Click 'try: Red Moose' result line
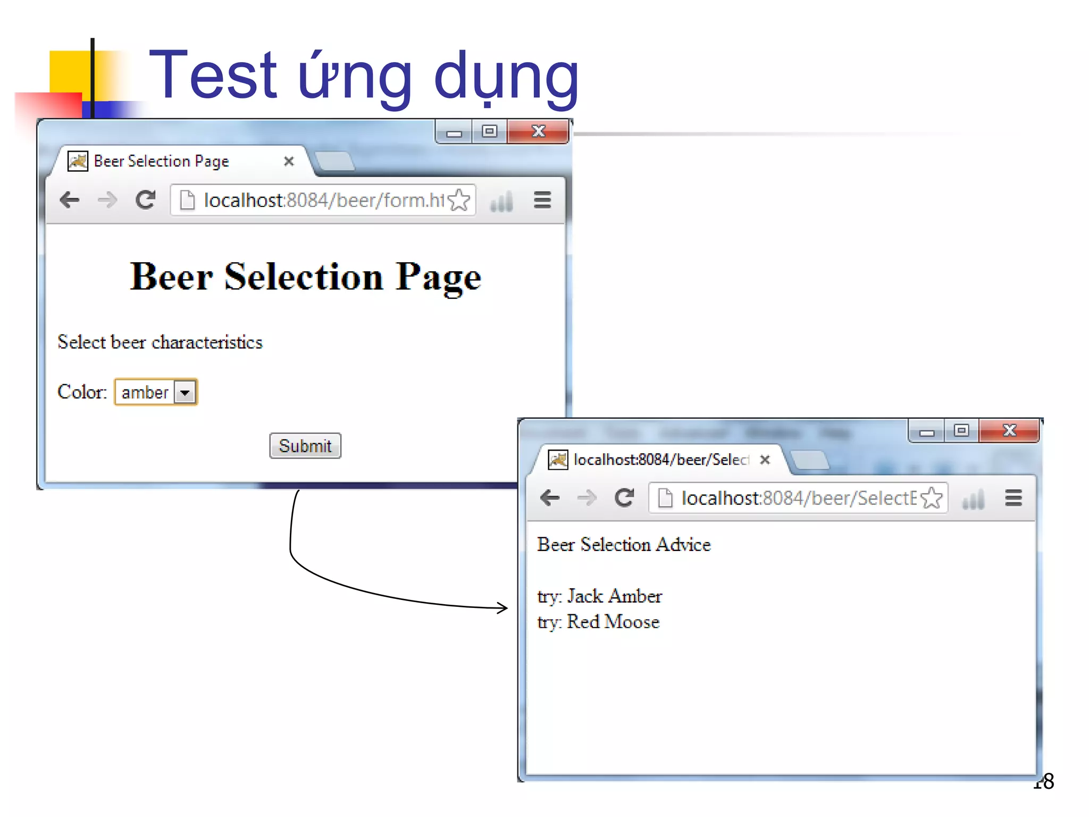The width and height of the screenshot is (1089, 817). tap(598, 622)
